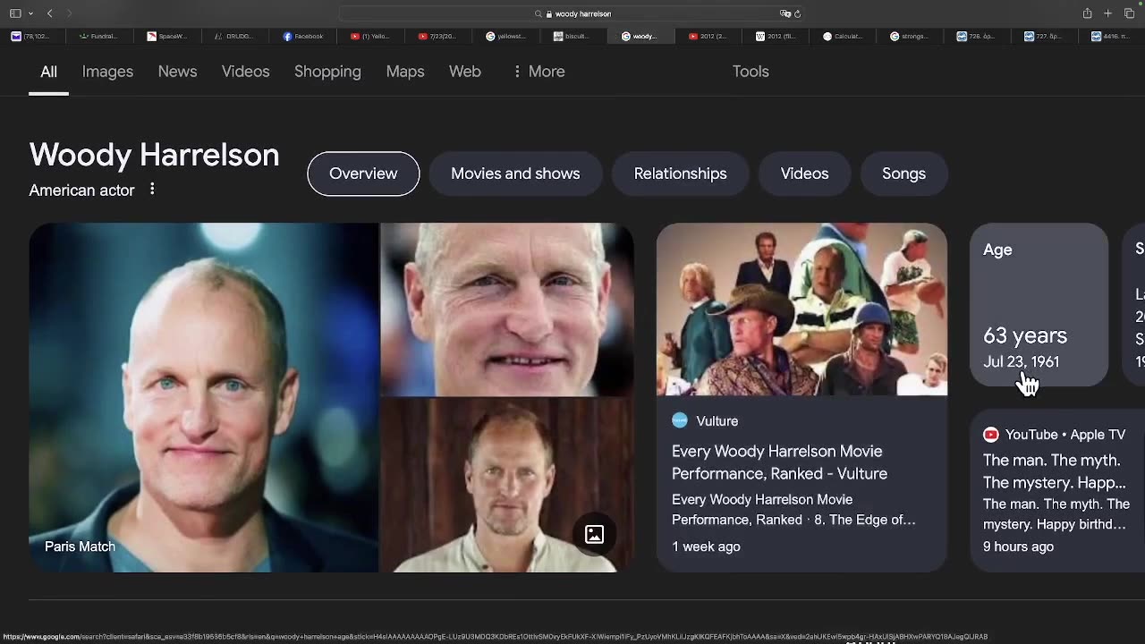
Task: Switch to the Wikipedia 2012 (fil... tab
Action: pos(776,37)
